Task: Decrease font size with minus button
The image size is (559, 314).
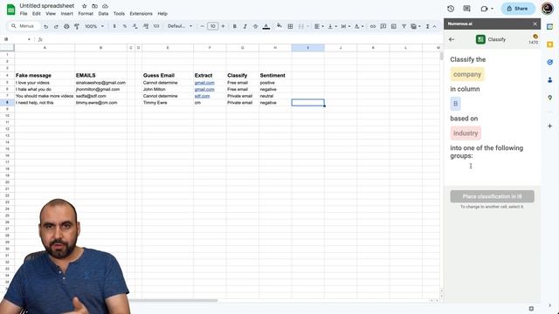Action: 202,26
